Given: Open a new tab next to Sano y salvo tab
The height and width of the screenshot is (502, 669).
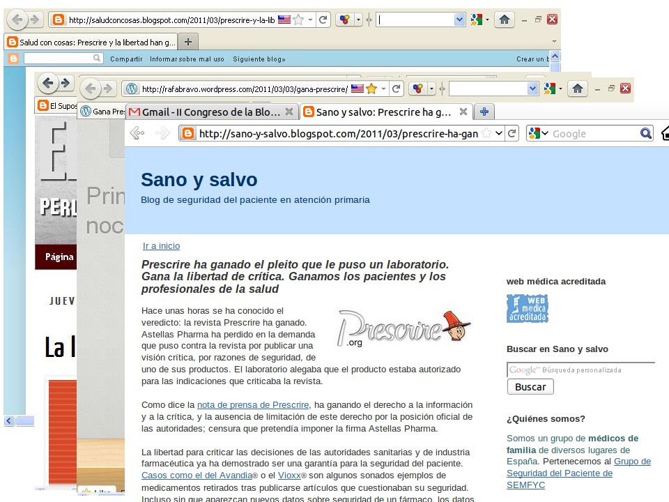Looking at the screenshot, I should pos(484,112).
